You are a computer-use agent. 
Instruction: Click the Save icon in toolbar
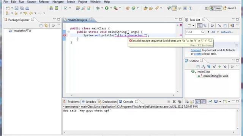16,8
